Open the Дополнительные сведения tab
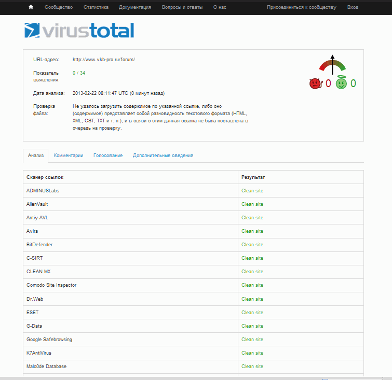Image resolution: width=392 pixels, height=380 pixels. coord(163,156)
